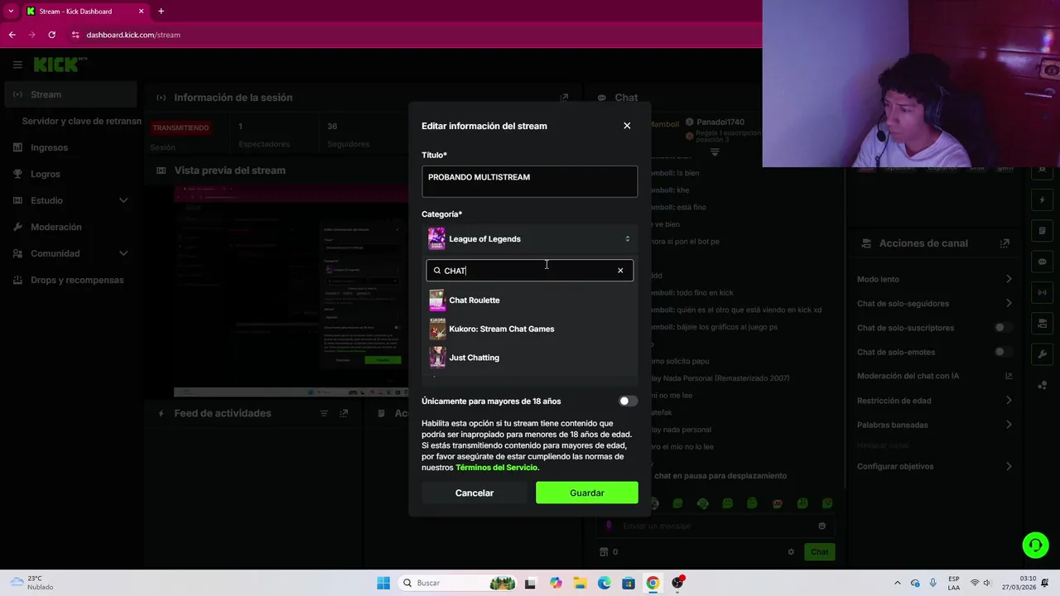1060x596 pixels.
Task: Pop out the Información de la sesión panel
Action: click(564, 98)
